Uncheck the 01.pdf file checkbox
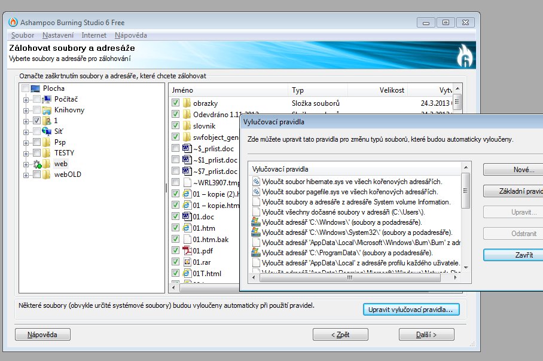543x361 pixels. (176, 250)
